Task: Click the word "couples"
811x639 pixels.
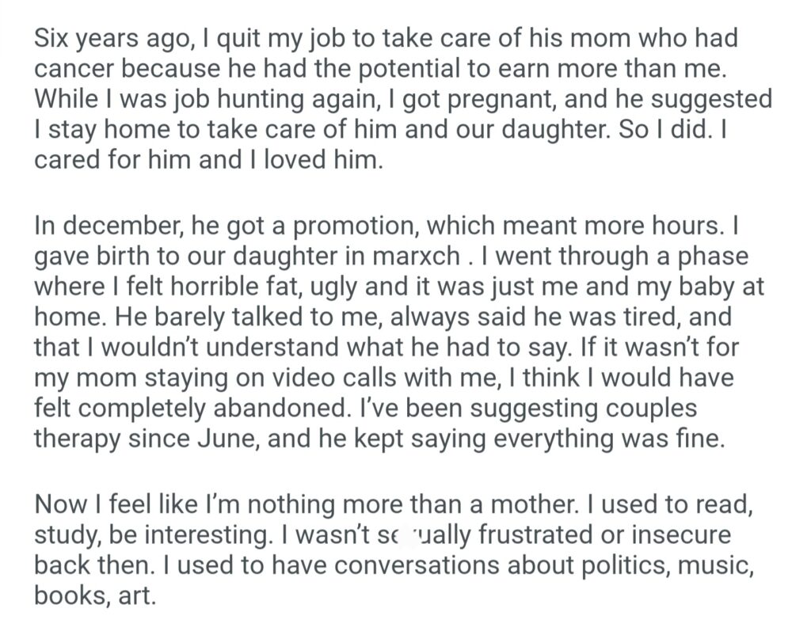Action: 647,409
